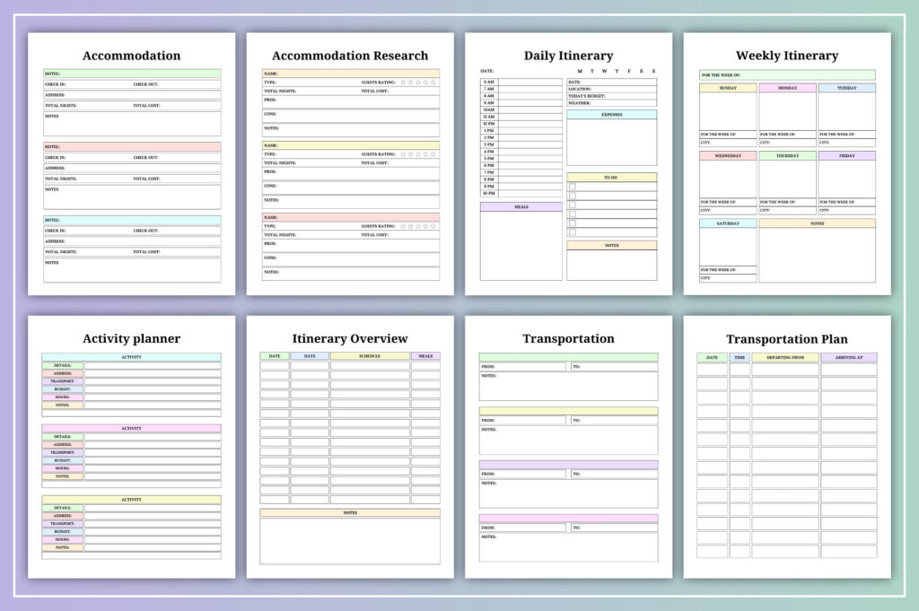
Task: Click the yellow TO DO header
Action: [x=612, y=178]
